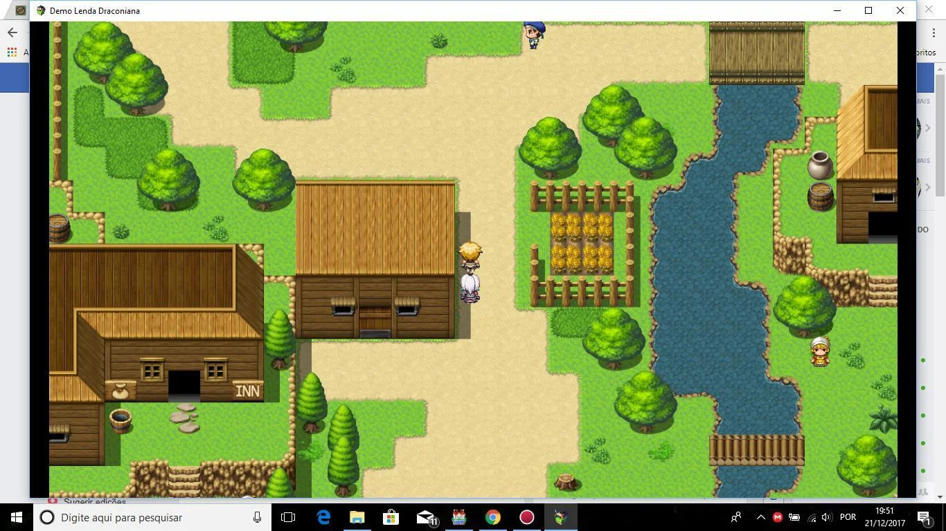946x531 pixels.
Task: Expand the hidden system tray icons chevron
Action: [x=760, y=517]
